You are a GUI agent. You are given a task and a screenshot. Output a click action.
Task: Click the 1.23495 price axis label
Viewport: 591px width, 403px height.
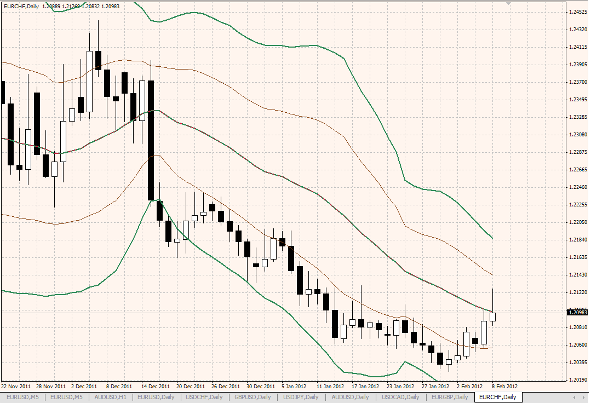point(578,100)
